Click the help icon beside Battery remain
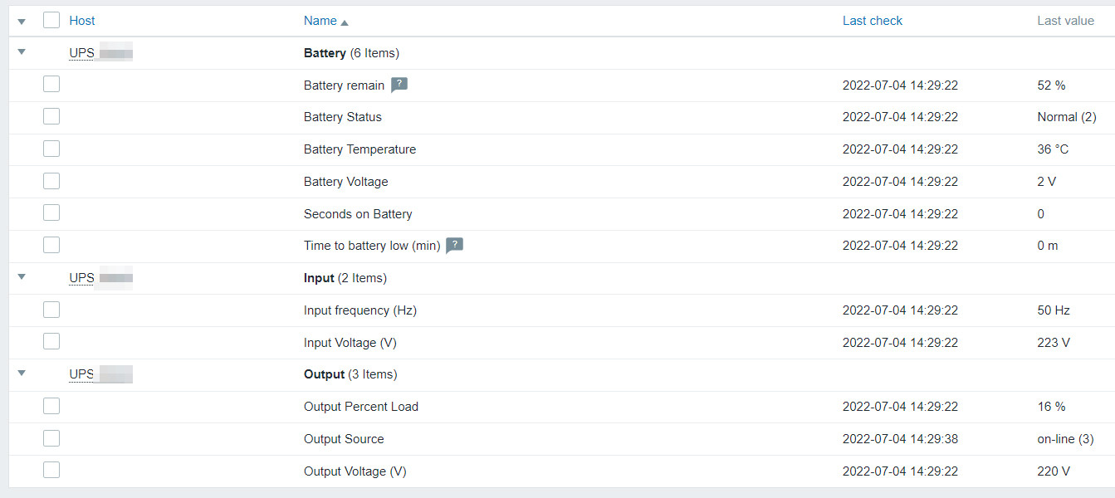 [x=399, y=85]
